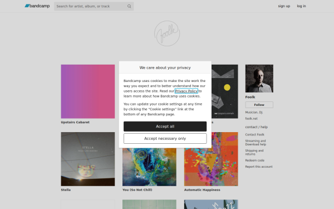Open the green tiled album cover in bottom row
Screen dimensions: 334x209
(x=149, y=205)
